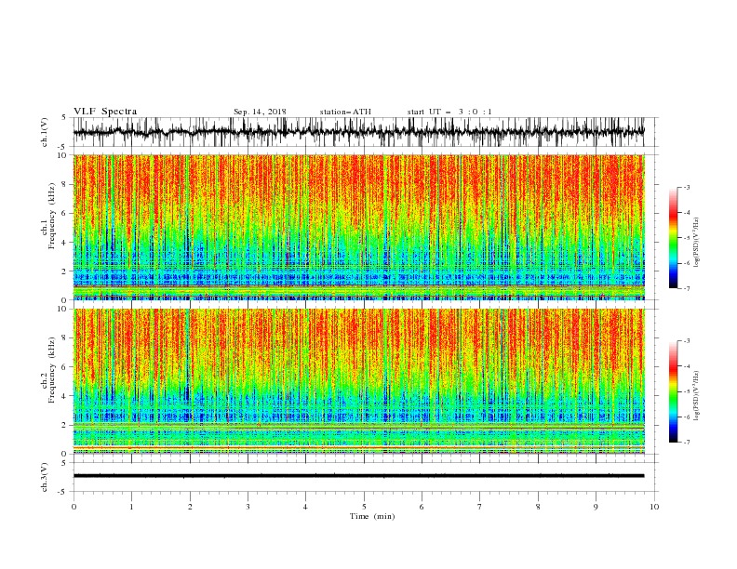The width and height of the screenshot is (737, 569).
Task: Click the "-3" tick on ch.1 colorbar
Action: coord(686,187)
